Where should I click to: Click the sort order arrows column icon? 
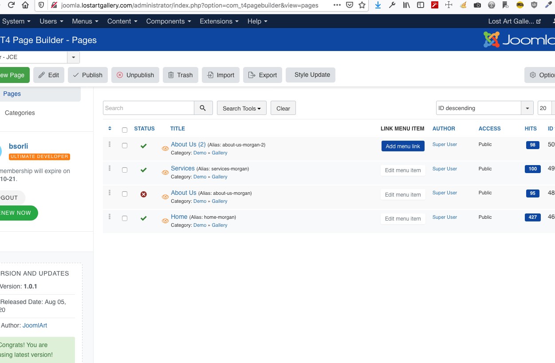(x=110, y=129)
